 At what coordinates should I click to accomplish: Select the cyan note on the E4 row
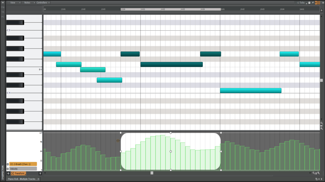pyautogui.click(x=92, y=70)
